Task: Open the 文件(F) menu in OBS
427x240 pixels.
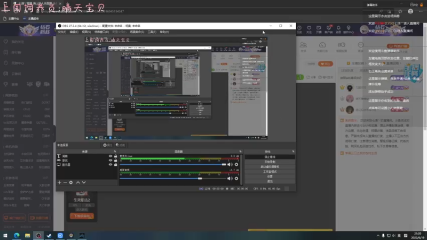Action: [x=62, y=32]
